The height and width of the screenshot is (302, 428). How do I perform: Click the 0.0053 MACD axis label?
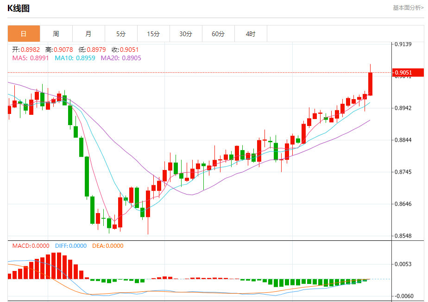pos(403,264)
